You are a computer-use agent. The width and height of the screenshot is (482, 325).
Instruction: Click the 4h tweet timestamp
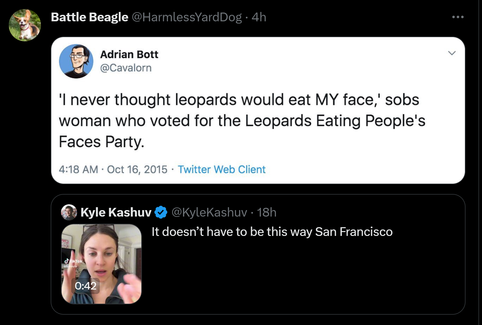click(259, 17)
